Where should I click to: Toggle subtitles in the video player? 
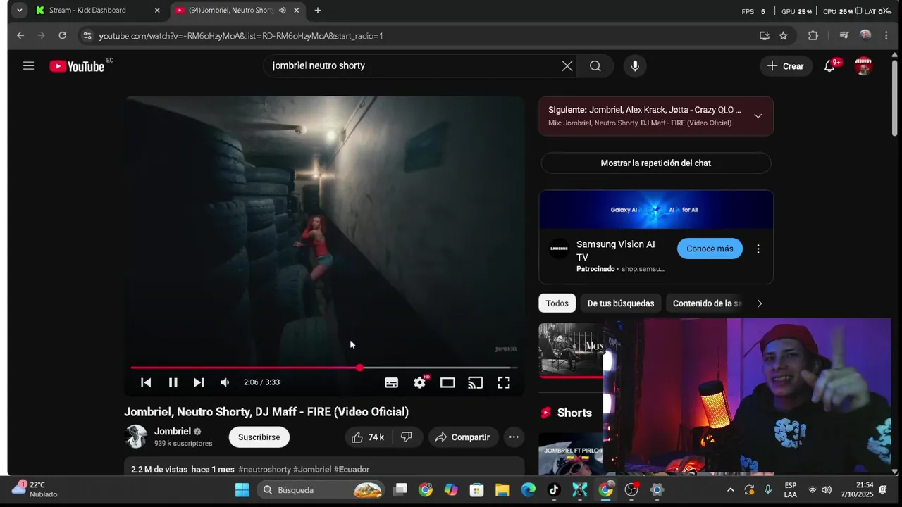(392, 382)
